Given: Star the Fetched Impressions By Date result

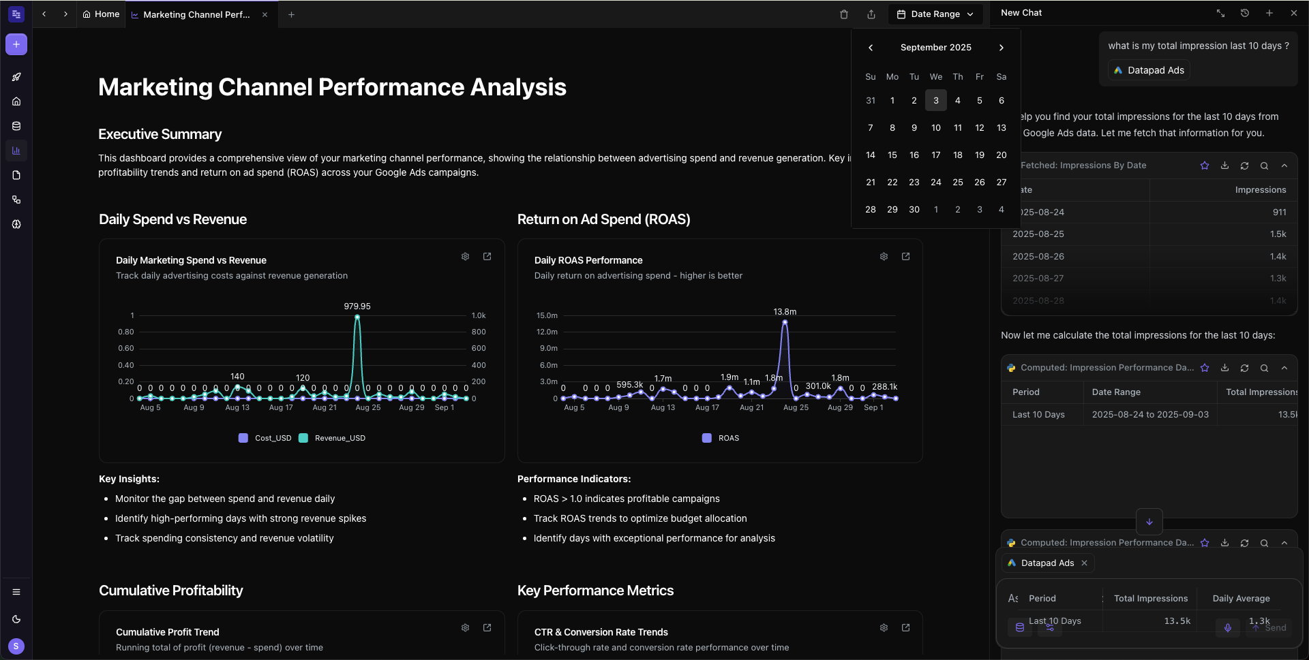Looking at the screenshot, I should (x=1205, y=166).
